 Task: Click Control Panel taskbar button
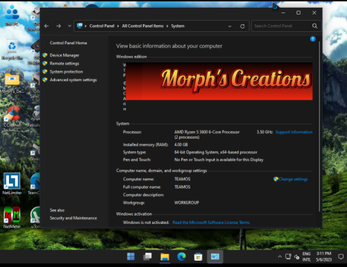pos(215,257)
